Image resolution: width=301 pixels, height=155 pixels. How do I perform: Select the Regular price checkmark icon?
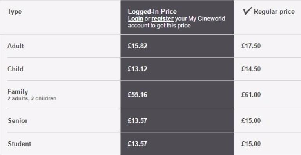(247, 11)
